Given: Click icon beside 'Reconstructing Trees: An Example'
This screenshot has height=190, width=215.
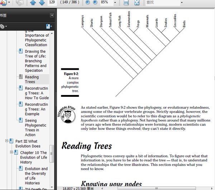Looking at the screenshot, I should (21, 104).
